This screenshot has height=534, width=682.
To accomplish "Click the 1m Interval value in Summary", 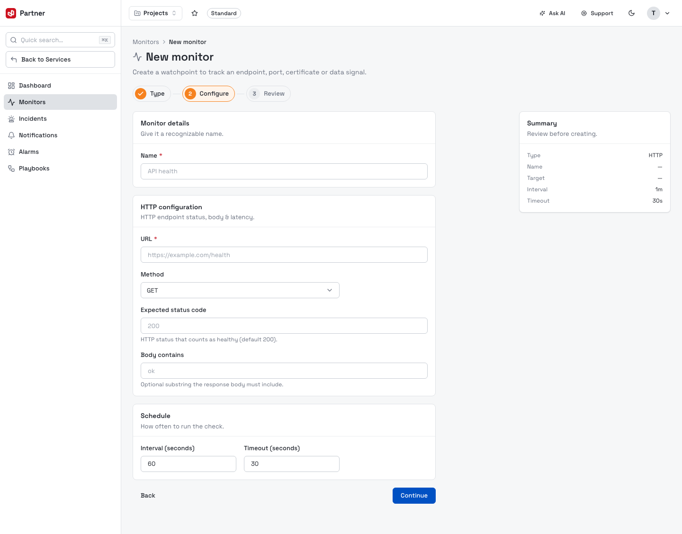I will click(x=659, y=189).
